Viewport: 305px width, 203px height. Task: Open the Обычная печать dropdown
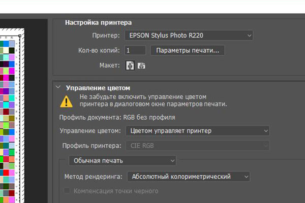click(123, 161)
